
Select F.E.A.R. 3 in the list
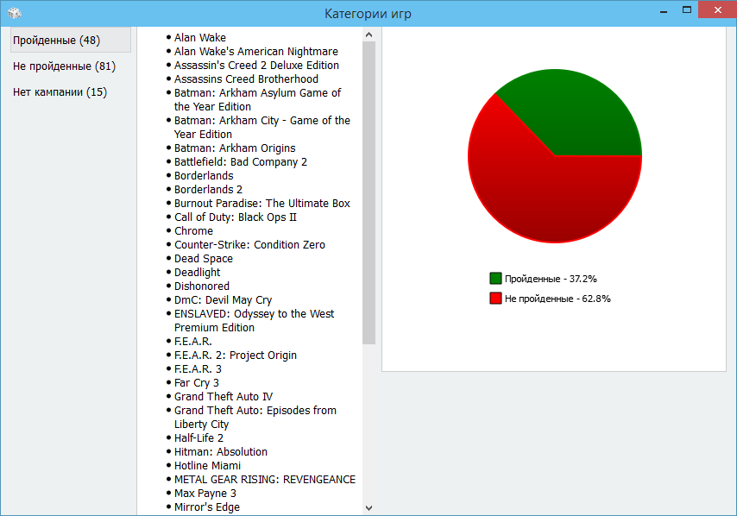(198, 369)
